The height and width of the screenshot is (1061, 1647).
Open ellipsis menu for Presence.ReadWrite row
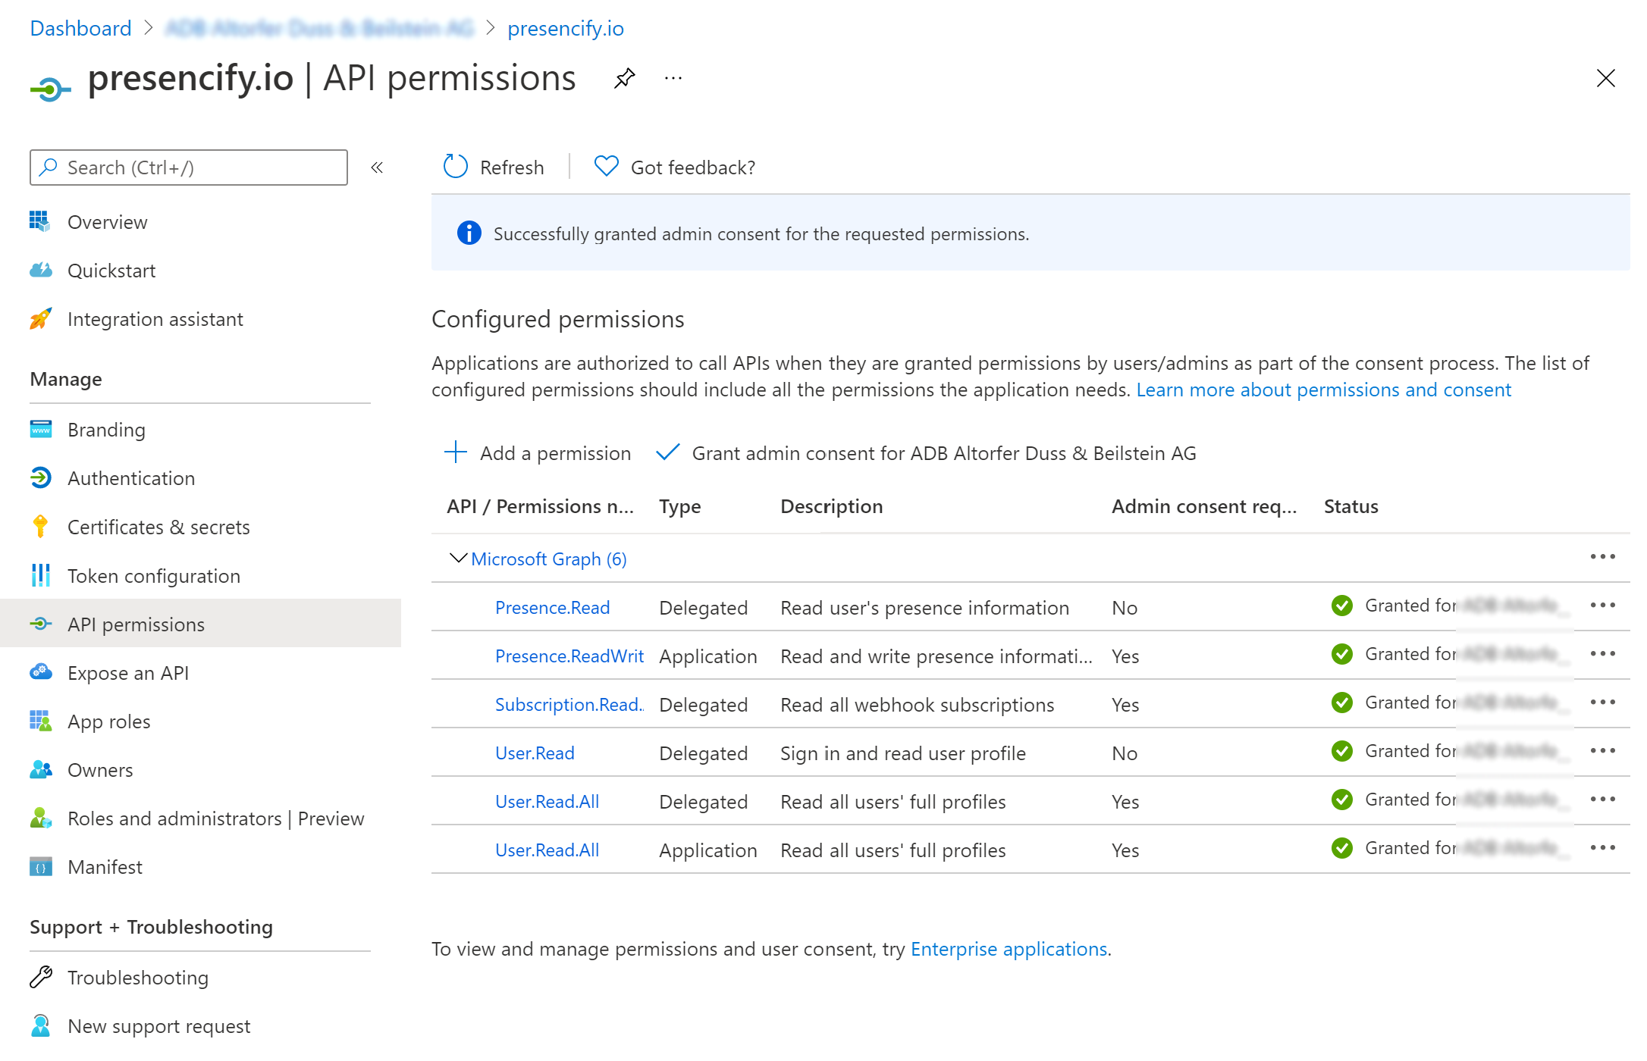[x=1602, y=654]
